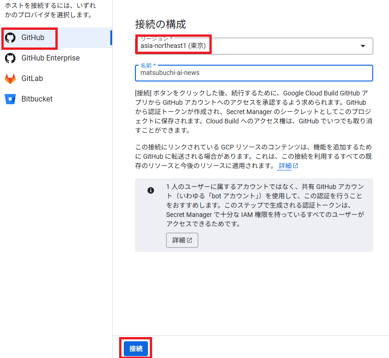This screenshot has height=358, width=389.
Task: Click the paragraph beginning この接続にリンクされている GCP
Action: [x=254, y=156]
